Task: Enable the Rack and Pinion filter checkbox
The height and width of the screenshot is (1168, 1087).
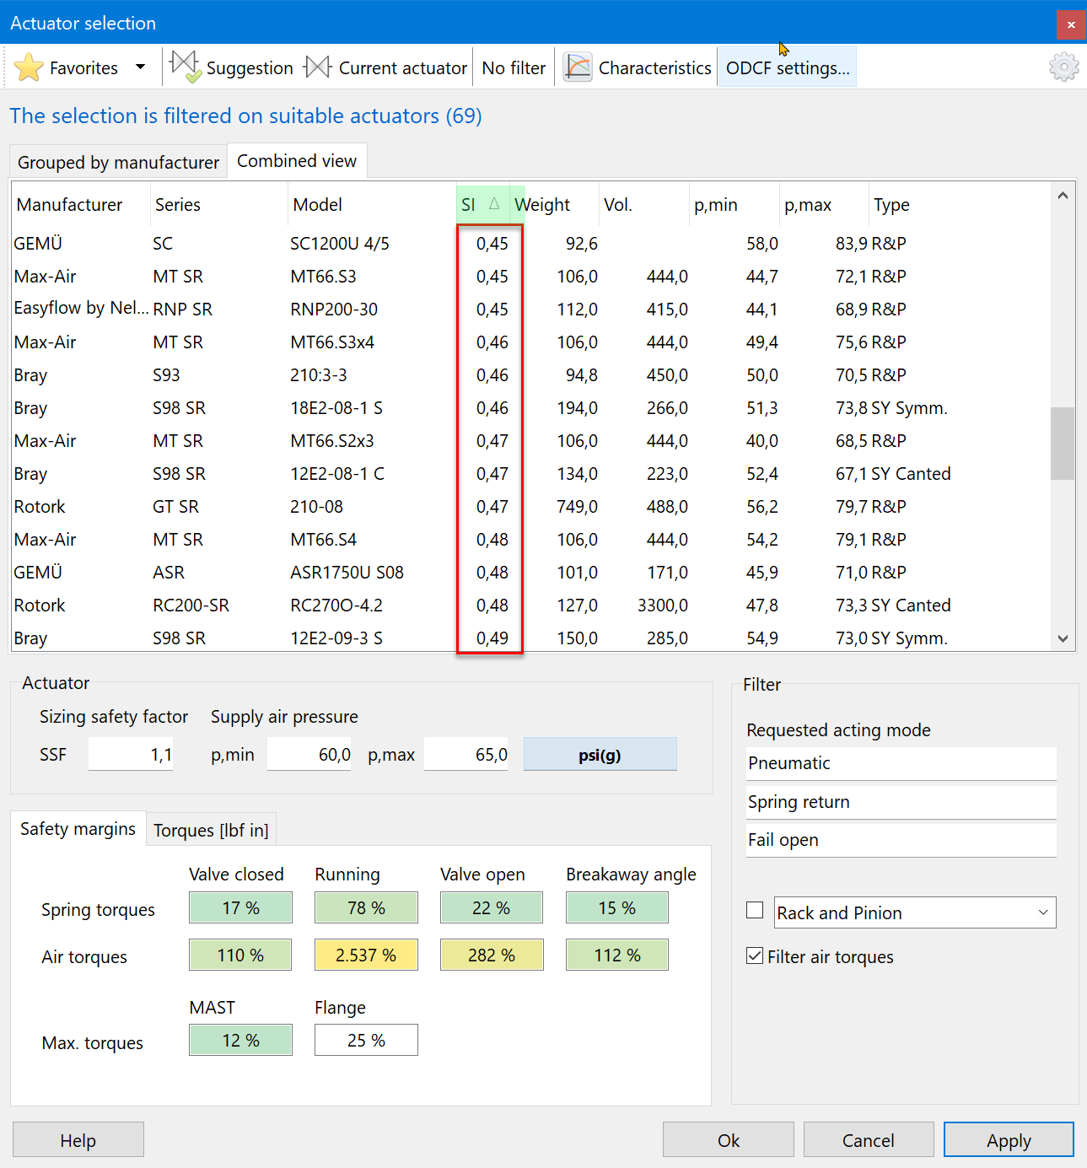Action: pyautogui.click(x=755, y=910)
